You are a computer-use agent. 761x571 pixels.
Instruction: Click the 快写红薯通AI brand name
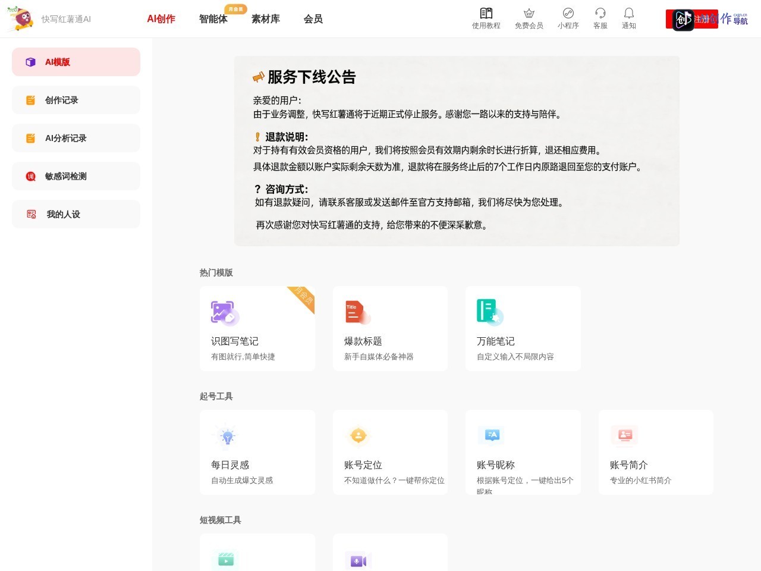point(66,19)
